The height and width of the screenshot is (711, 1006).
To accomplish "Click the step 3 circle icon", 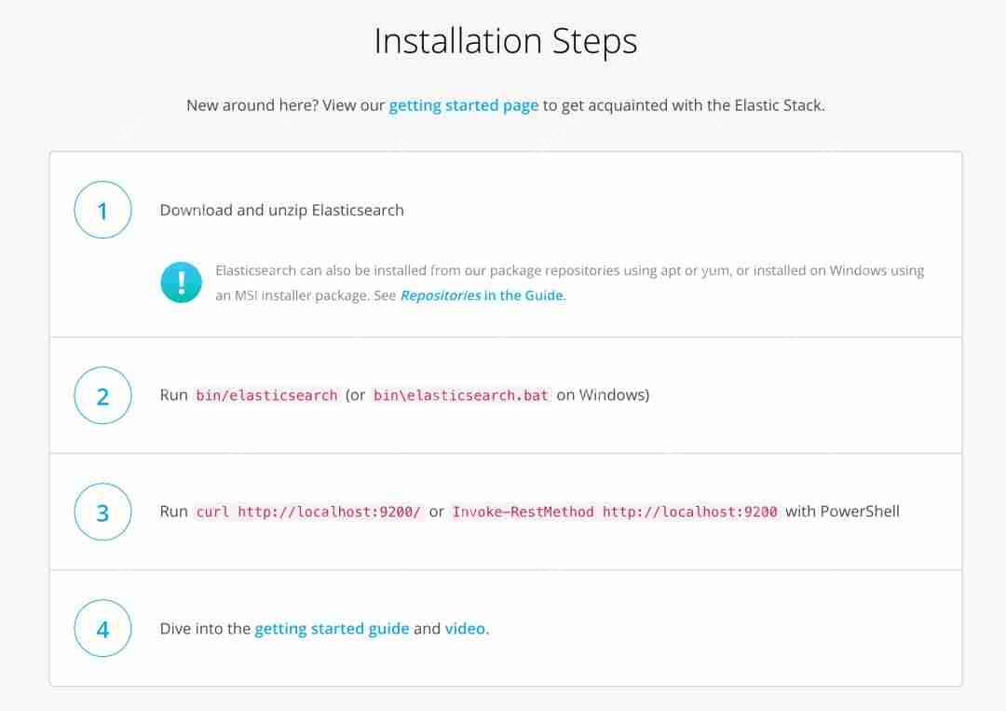I will pyautogui.click(x=102, y=512).
